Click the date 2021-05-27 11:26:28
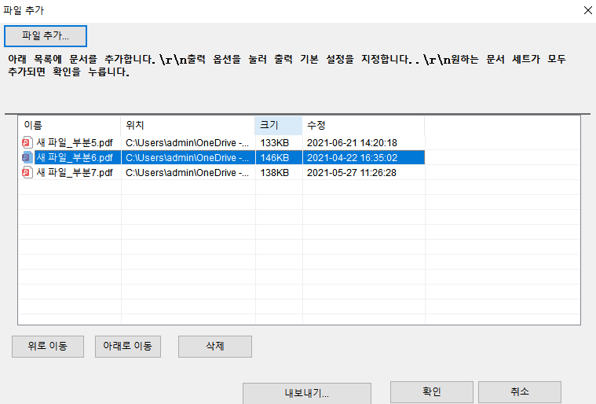 click(352, 173)
